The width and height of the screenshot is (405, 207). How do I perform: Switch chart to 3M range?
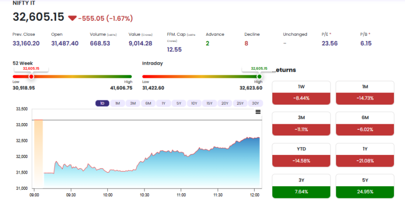click(x=133, y=103)
